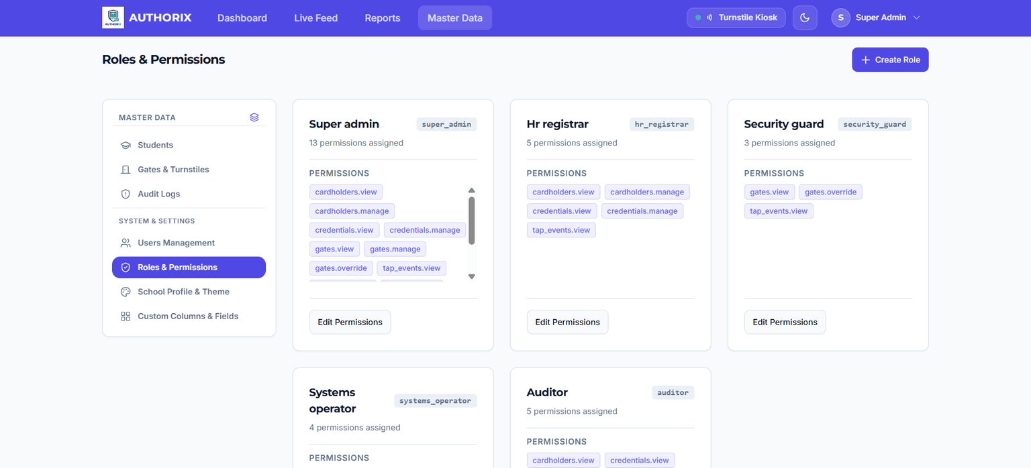Click the Students graduation cap icon
Viewport: 1031px width, 468px height.
(126, 145)
